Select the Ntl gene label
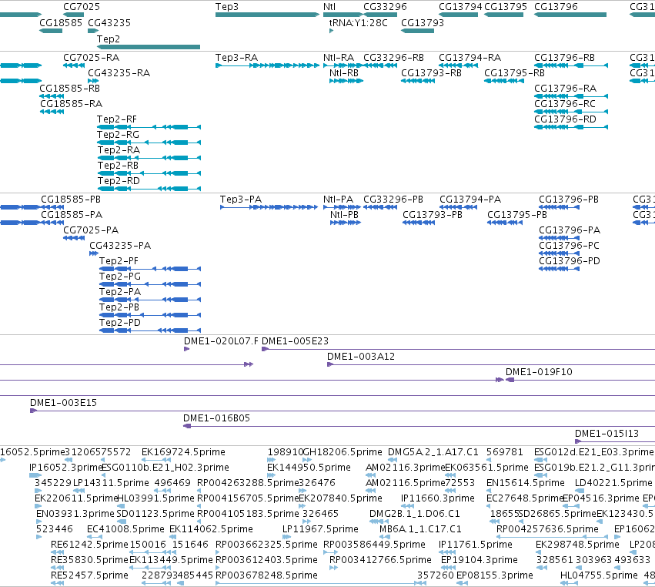 point(329,7)
